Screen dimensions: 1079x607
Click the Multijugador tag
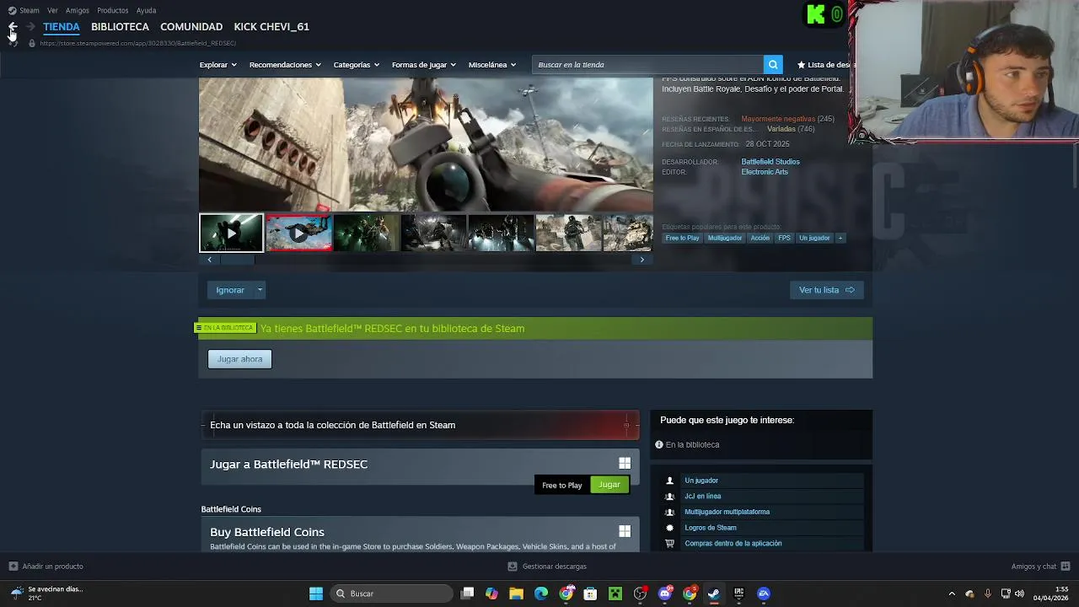pos(725,238)
